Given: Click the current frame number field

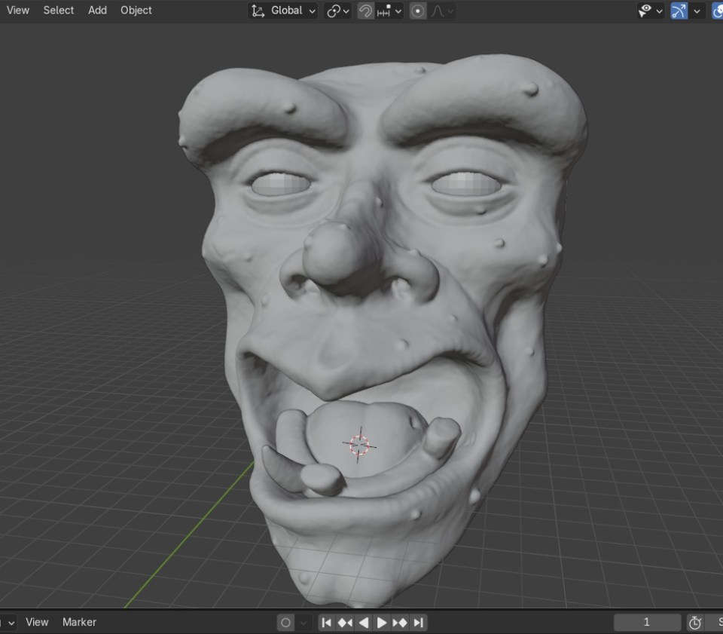Looking at the screenshot, I should (x=646, y=623).
